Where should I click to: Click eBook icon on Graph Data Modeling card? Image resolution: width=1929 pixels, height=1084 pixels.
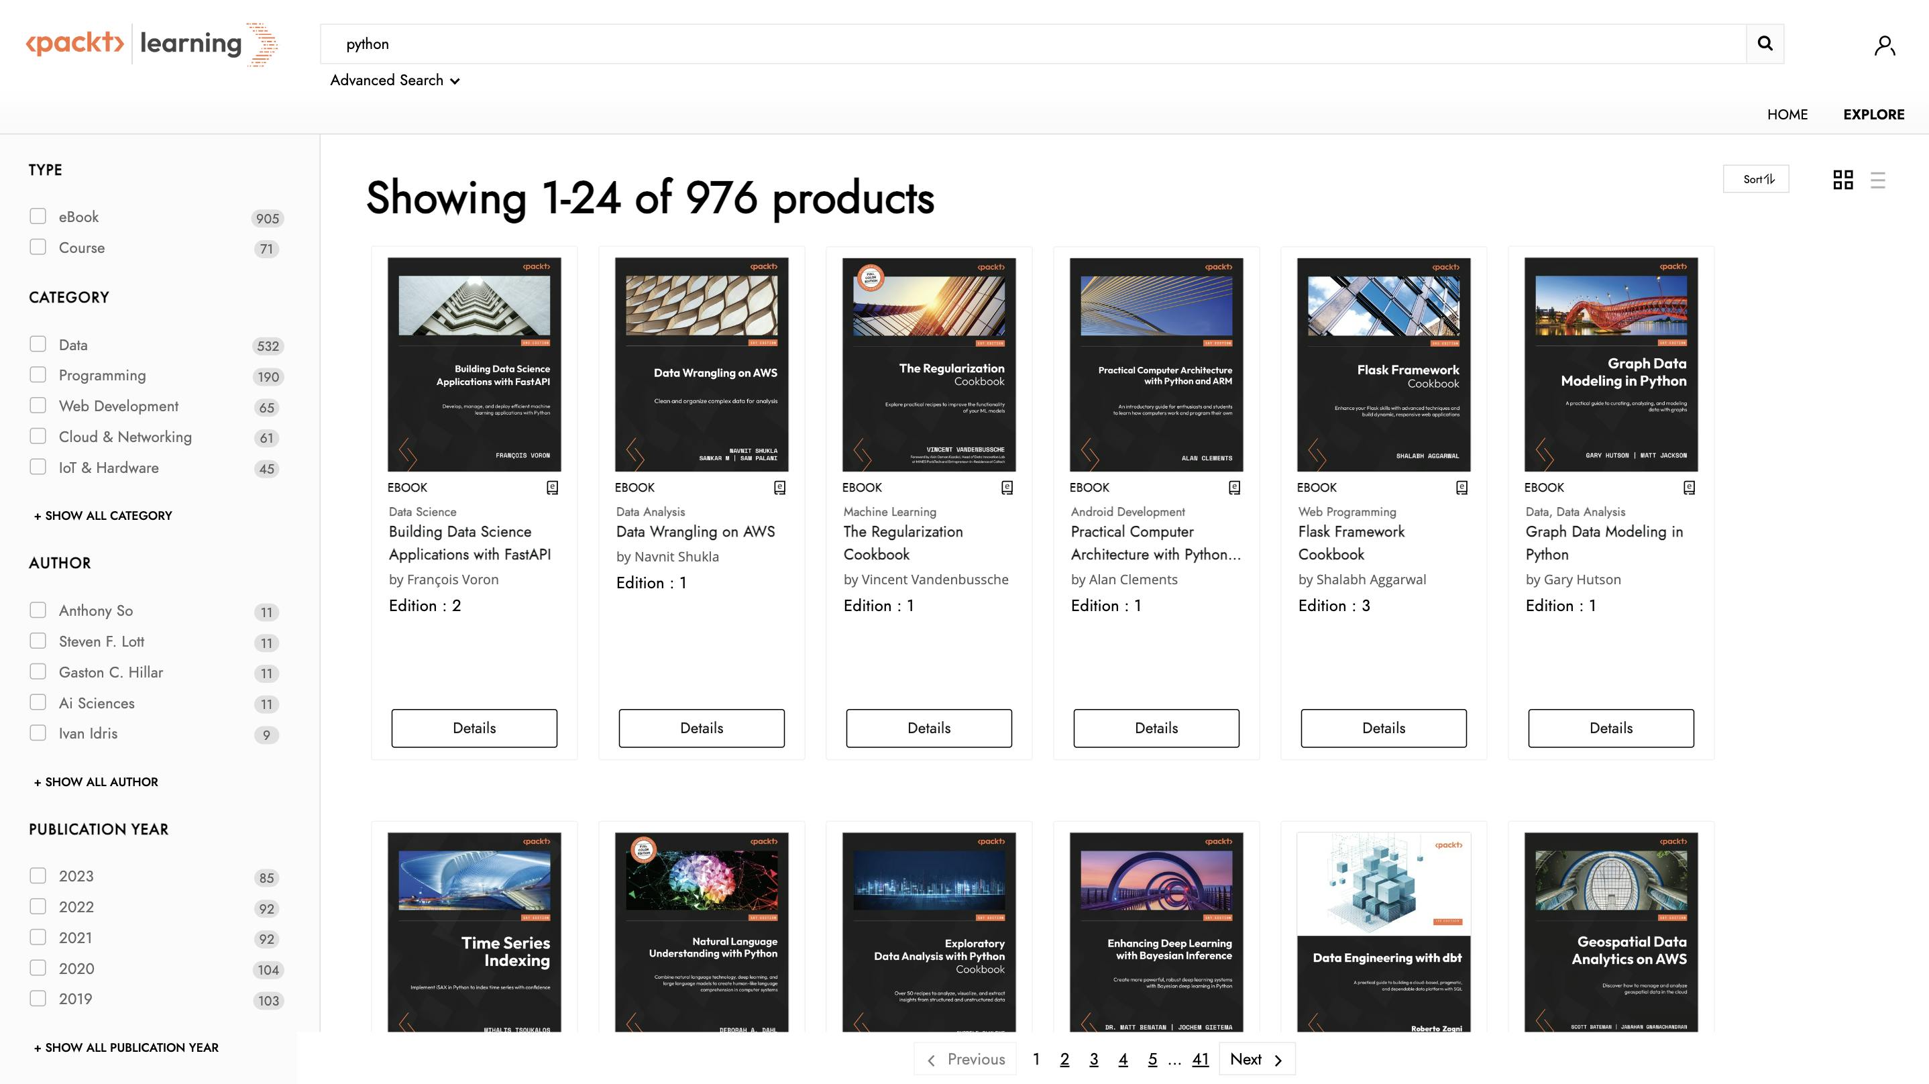pyautogui.click(x=1689, y=488)
